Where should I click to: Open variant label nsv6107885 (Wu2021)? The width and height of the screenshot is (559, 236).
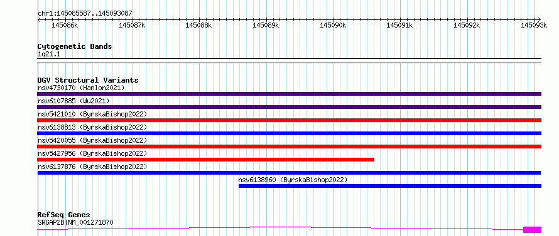(73, 101)
